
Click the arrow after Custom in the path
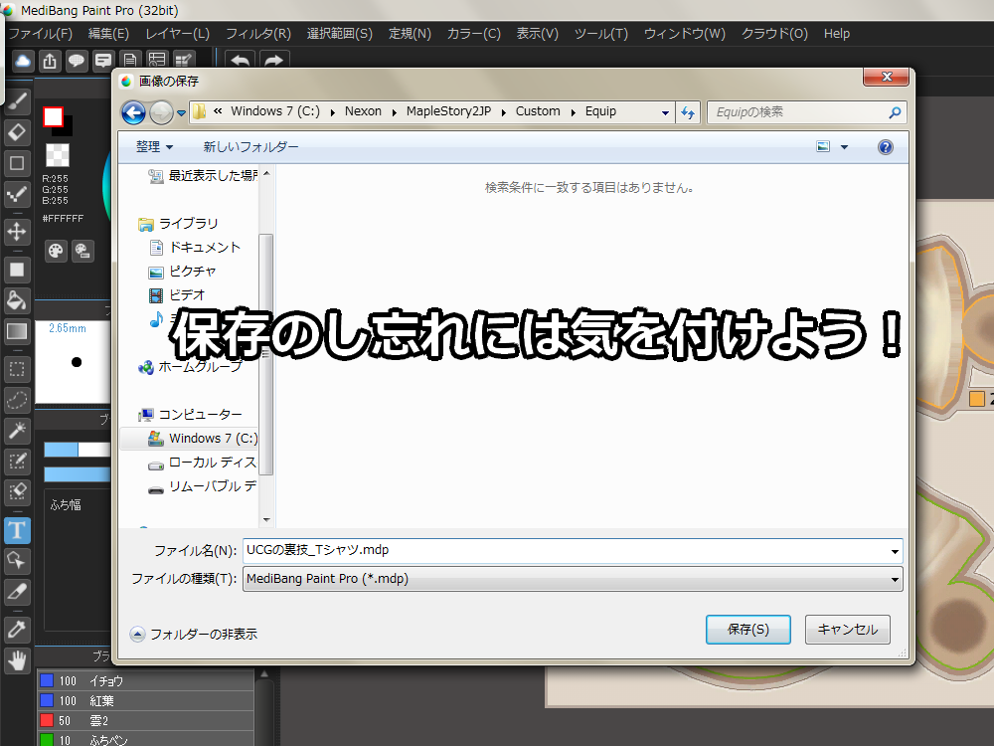574,112
